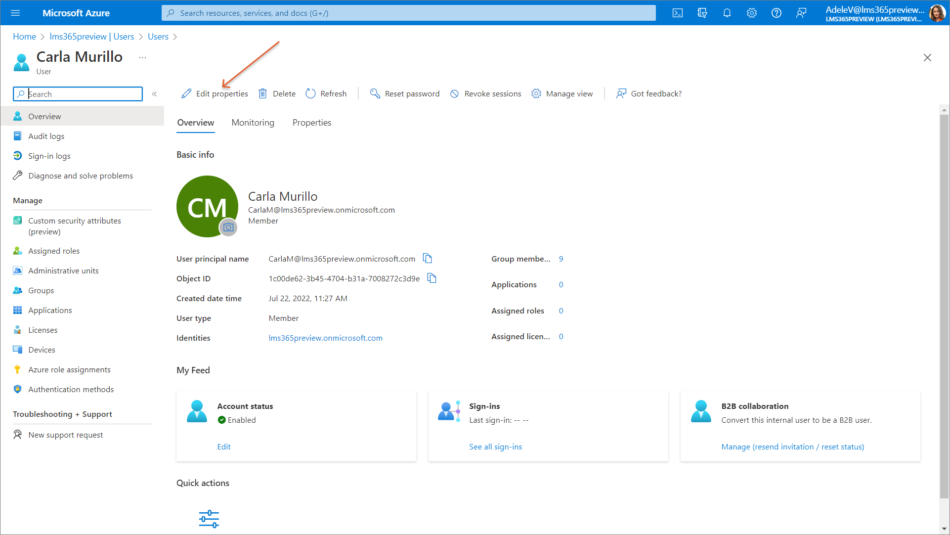The height and width of the screenshot is (535, 950).
Task: Click Edit properties in toolbar
Action: pos(215,94)
